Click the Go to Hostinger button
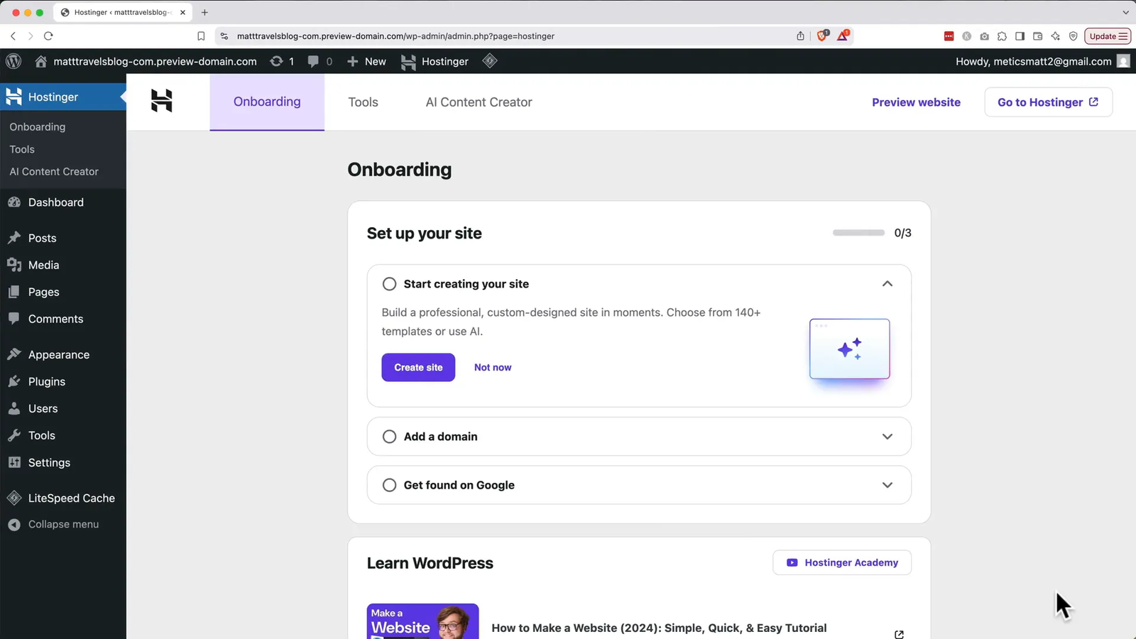This screenshot has width=1136, height=639. tap(1048, 102)
